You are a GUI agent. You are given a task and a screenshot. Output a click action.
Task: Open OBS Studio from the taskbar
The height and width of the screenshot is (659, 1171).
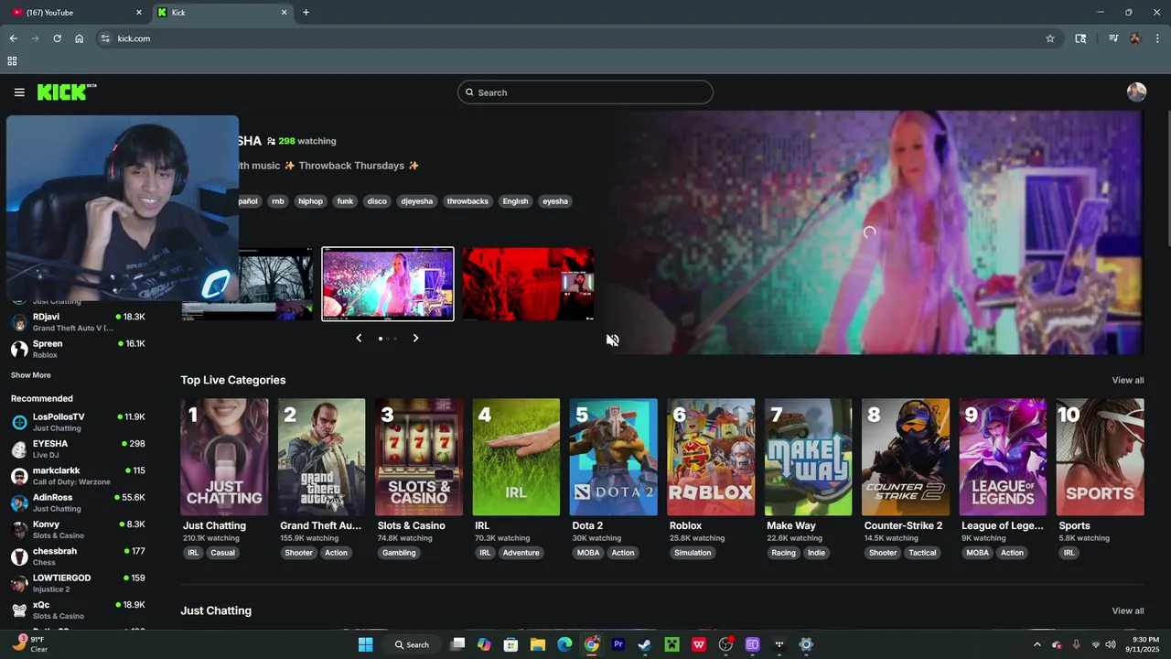pos(726,644)
